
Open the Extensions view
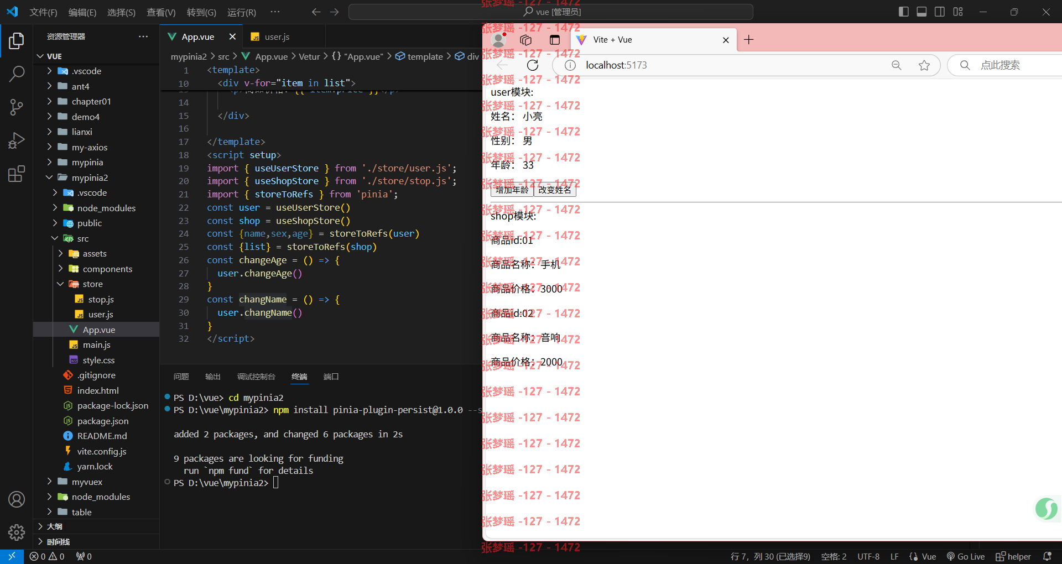click(x=17, y=174)
